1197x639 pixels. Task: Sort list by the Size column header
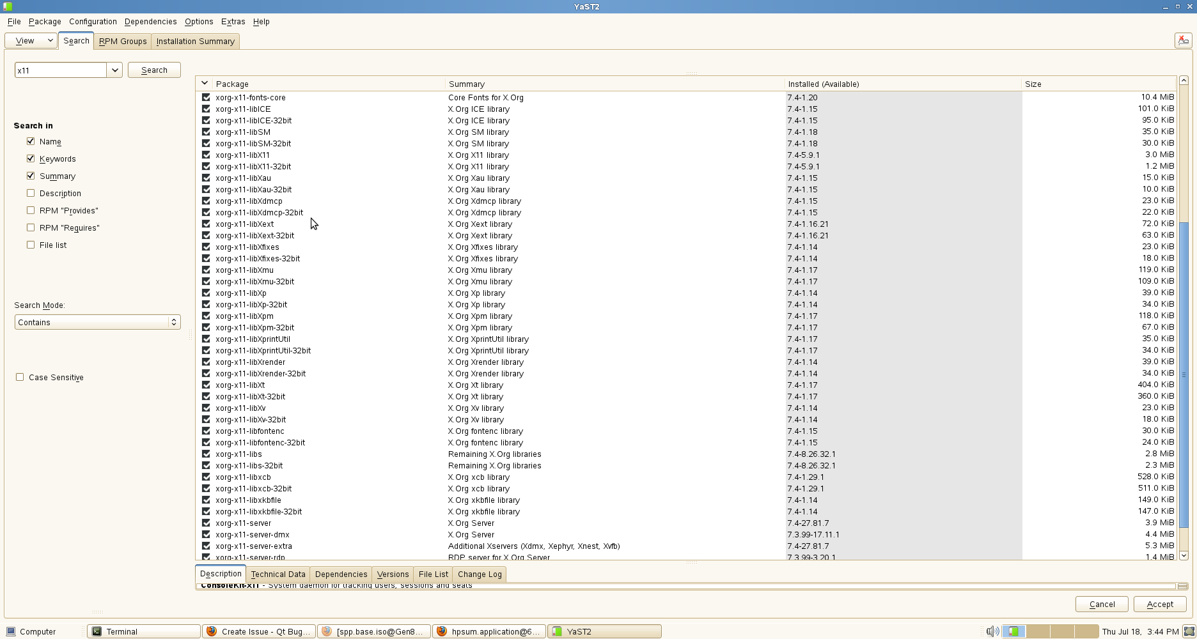(x=1099, y=84)
